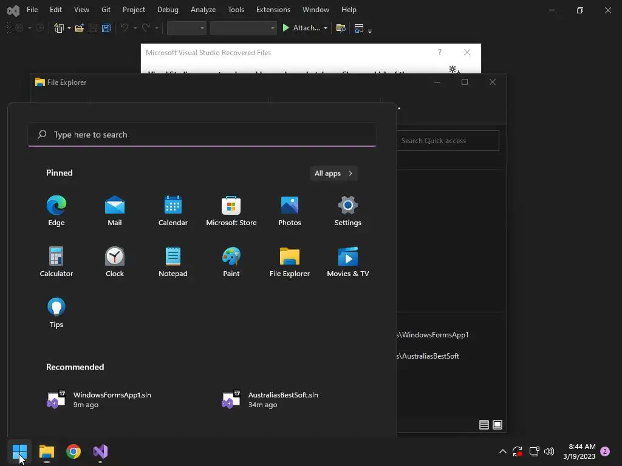
Task: Click the Start menu search box
Action: point(202,135)
